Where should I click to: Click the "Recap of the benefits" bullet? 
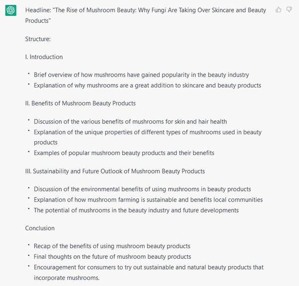click(x=112, y=246)
